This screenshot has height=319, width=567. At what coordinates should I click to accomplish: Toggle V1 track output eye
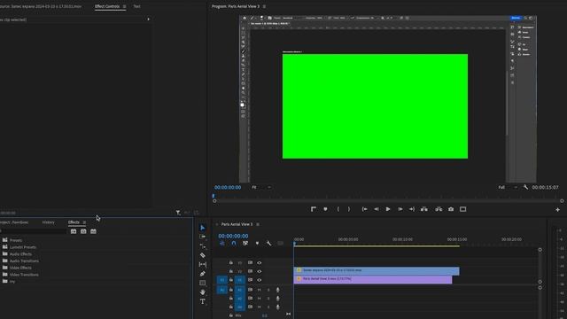[x=260, y=280]
